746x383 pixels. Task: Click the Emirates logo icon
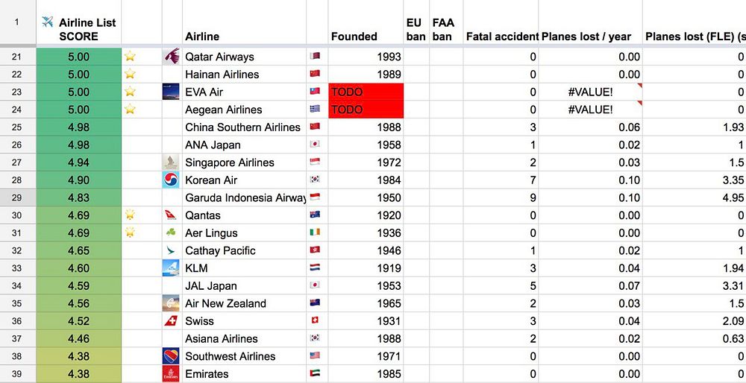[172, 373]
